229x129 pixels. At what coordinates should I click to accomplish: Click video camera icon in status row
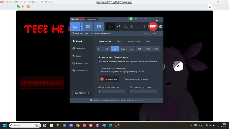point(145,33)
